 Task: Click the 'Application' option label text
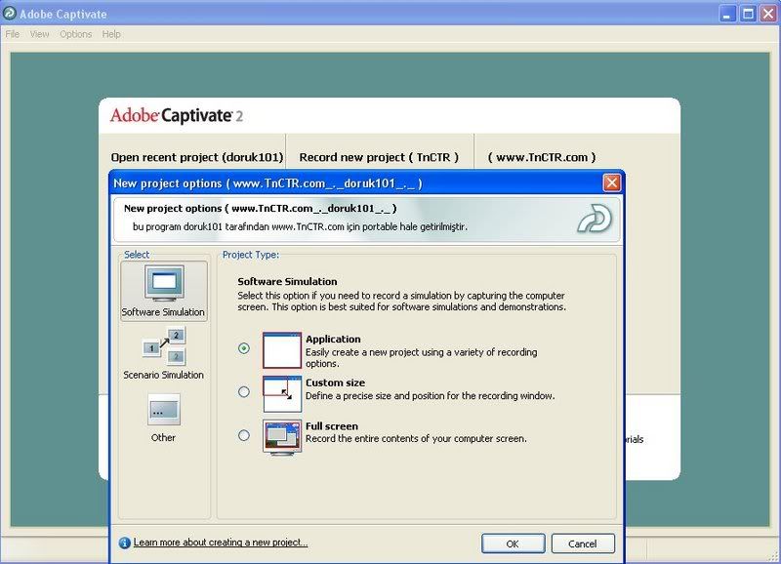tap(333, 339)
